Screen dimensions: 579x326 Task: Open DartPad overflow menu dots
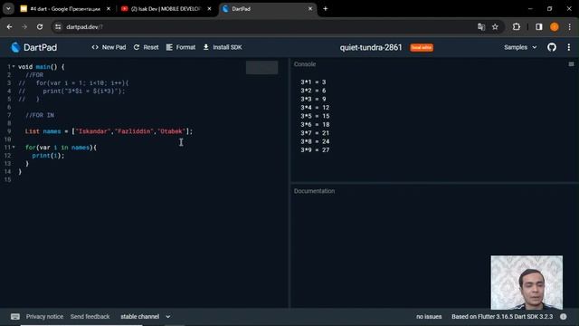[569, 47]
